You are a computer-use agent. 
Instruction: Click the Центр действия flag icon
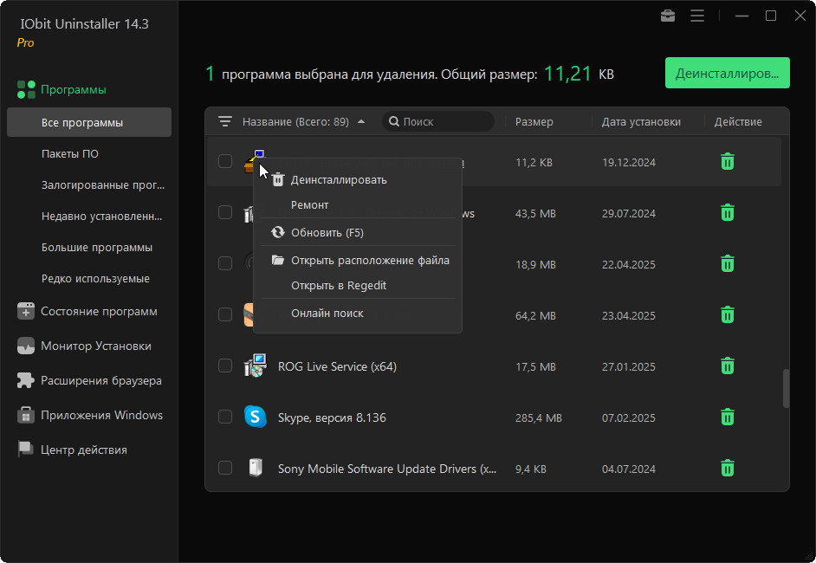(x=25, y=450)
